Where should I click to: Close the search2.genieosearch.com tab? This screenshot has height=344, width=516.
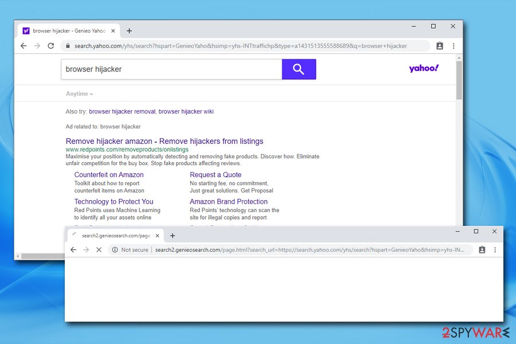tap(157, 236)
